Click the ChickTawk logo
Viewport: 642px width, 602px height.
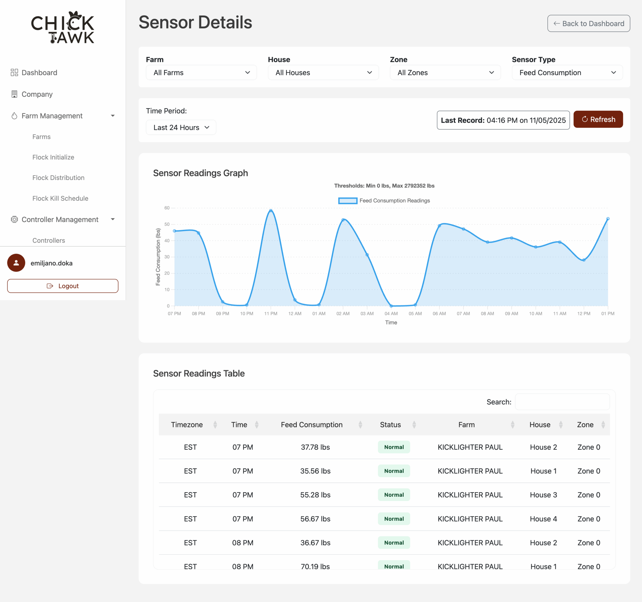(x=63, y=27)
